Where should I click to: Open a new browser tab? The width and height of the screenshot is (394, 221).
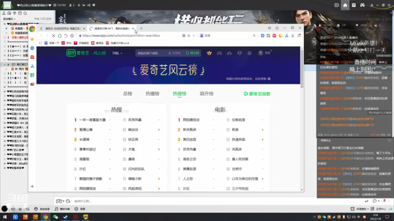pyautogui.click(x=141, y=28)
